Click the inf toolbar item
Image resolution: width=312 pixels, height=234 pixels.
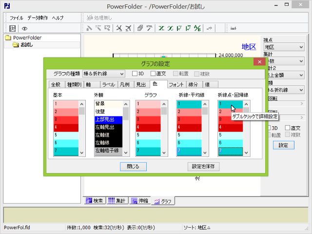pyautogui.click(x=233, y=28)
